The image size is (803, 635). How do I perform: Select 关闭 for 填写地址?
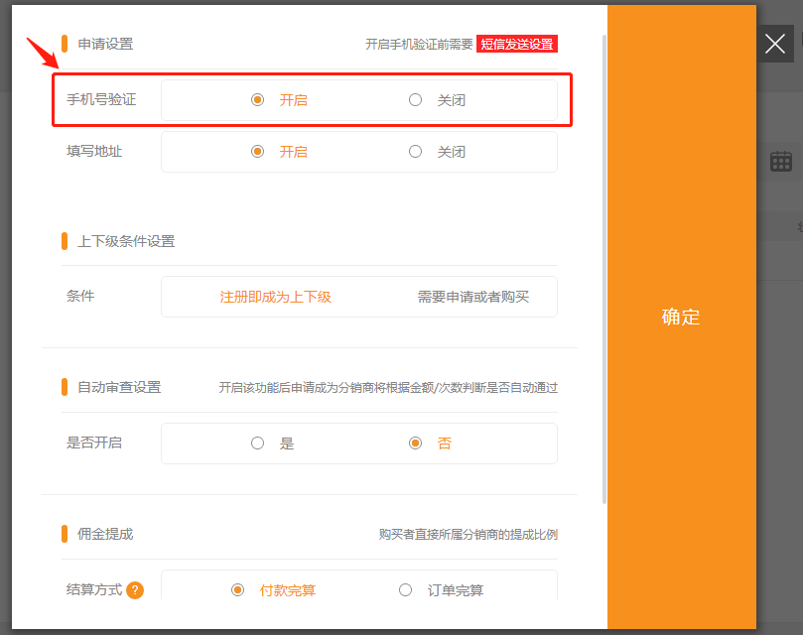click(x=416, y=152)
